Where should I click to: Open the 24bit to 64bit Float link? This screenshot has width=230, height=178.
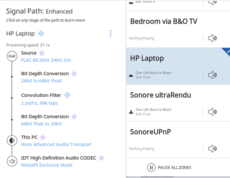41,81
